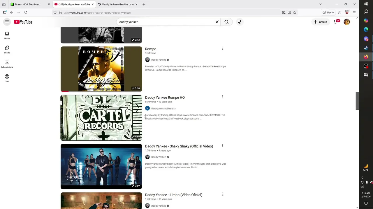Open the YouTube account avatar menu
The height and width of the screenshot is (209, 373).
[347, 22]
